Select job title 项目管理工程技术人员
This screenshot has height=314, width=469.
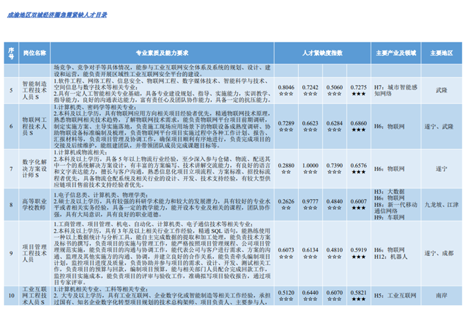pyautogui.click(x=34, y=253)
